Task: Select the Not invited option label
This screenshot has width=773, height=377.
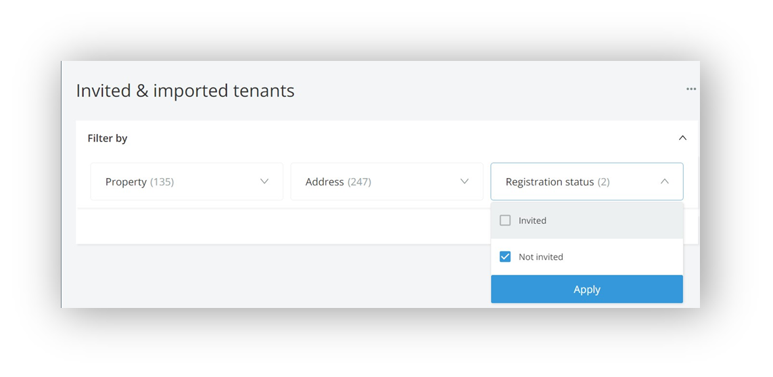Action: point(541,257)
